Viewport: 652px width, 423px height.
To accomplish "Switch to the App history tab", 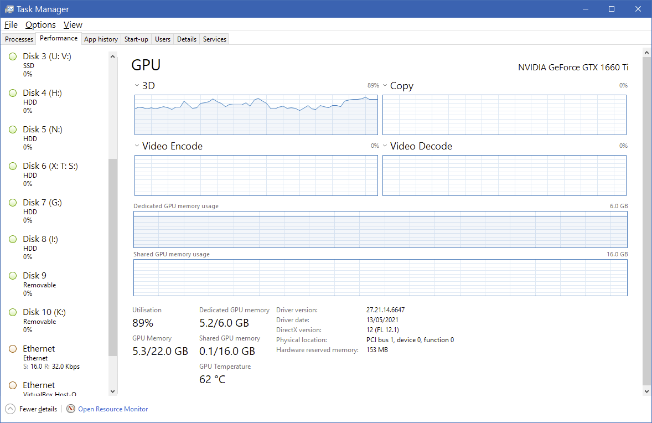I will (101, 39).
